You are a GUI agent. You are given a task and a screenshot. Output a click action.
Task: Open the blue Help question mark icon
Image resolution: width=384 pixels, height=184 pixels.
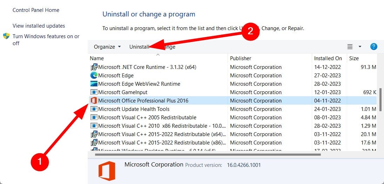(x=373, y=47)
